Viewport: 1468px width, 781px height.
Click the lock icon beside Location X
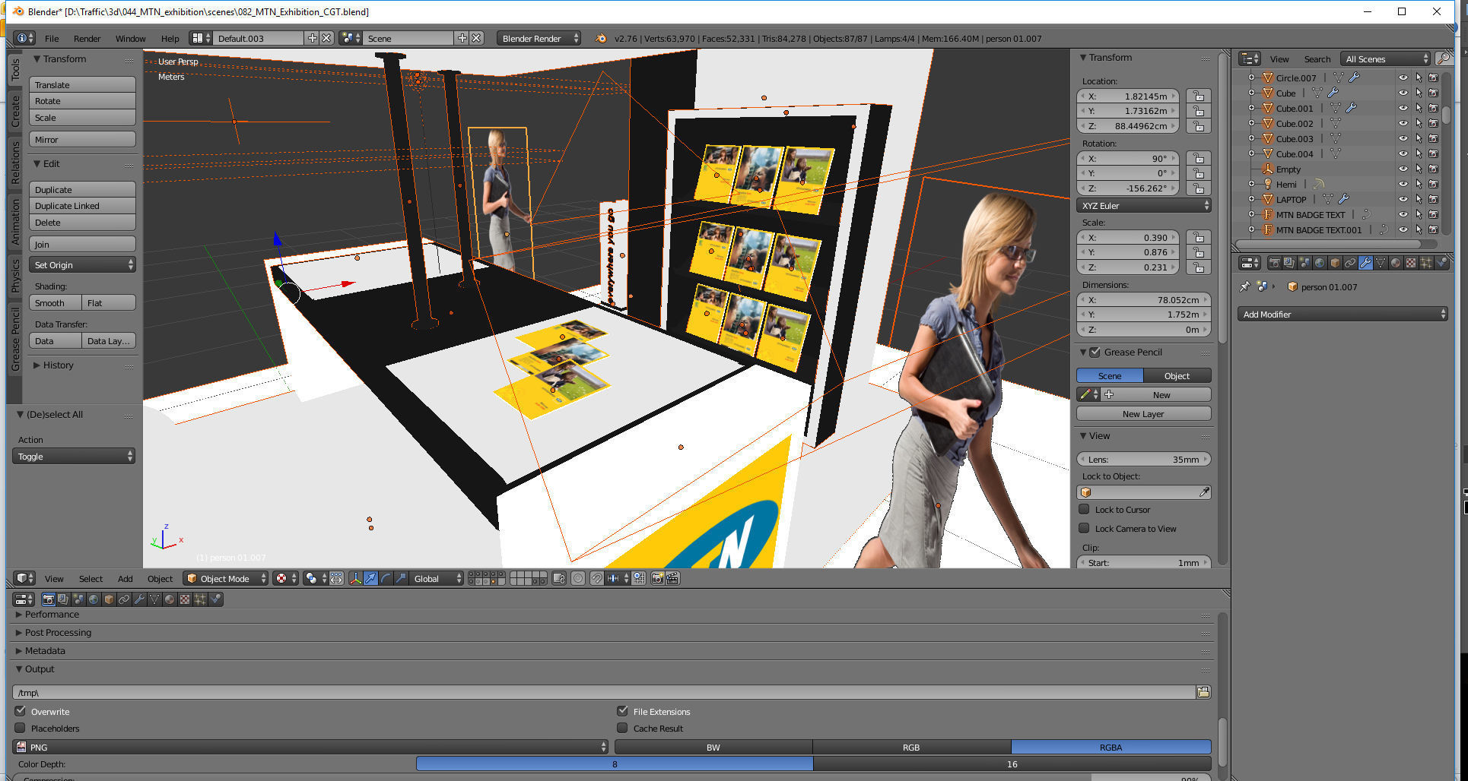click(1198, 96)
